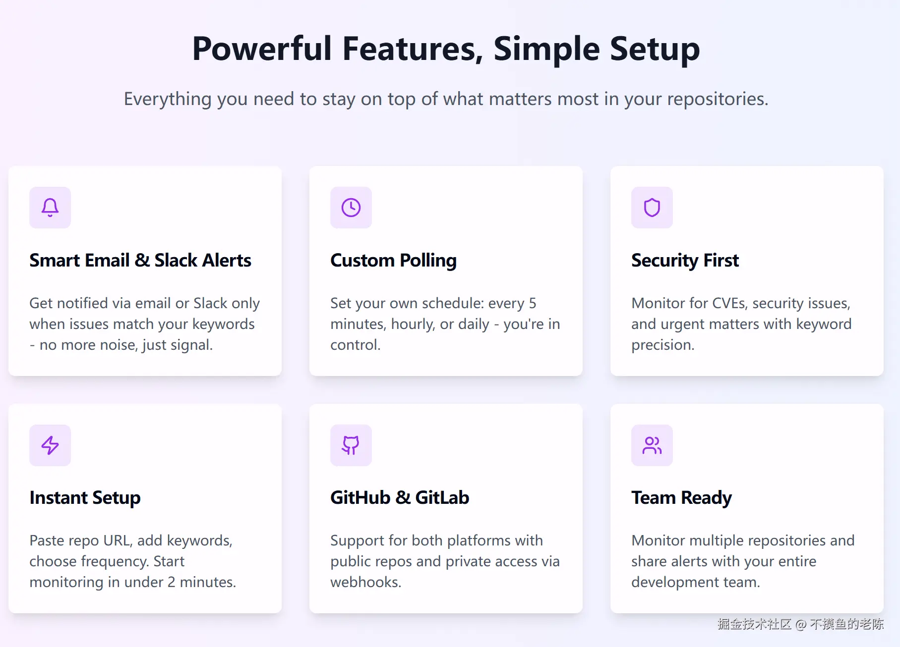900x647 pixels.
Task: Click the users icon for Team Ready
Action: point(652,445)
